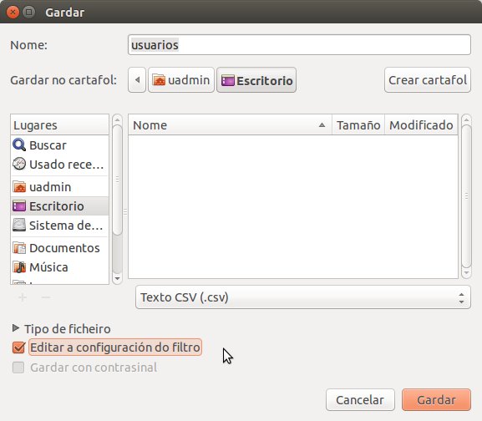Click the Escritorio breadcrumb icon in path bar
482x421 pixels.
pyautogui.click(x=228, y=80)
